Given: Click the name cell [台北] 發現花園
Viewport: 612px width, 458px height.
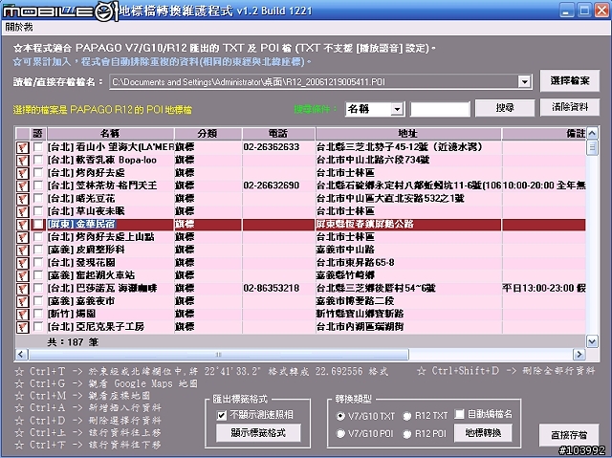Looking at the screenshot, I should 81,263.
